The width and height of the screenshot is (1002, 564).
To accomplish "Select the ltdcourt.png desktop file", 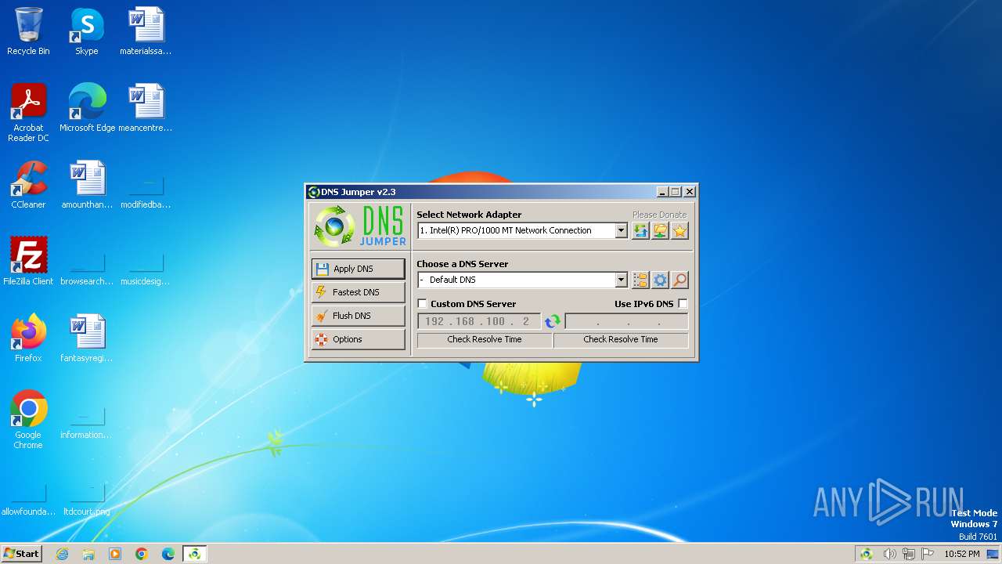I will [x=87, y=497].
